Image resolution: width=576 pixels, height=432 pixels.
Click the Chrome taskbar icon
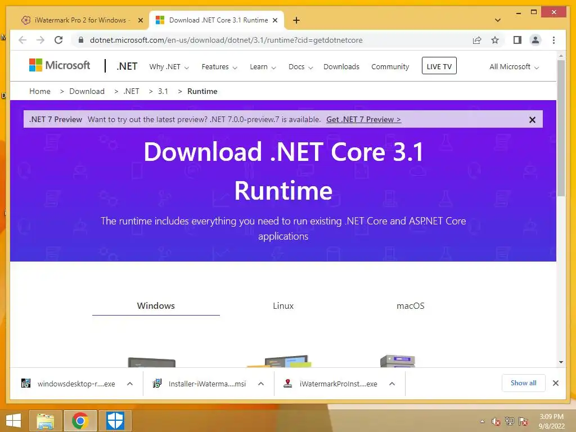(x=80, y=421)
